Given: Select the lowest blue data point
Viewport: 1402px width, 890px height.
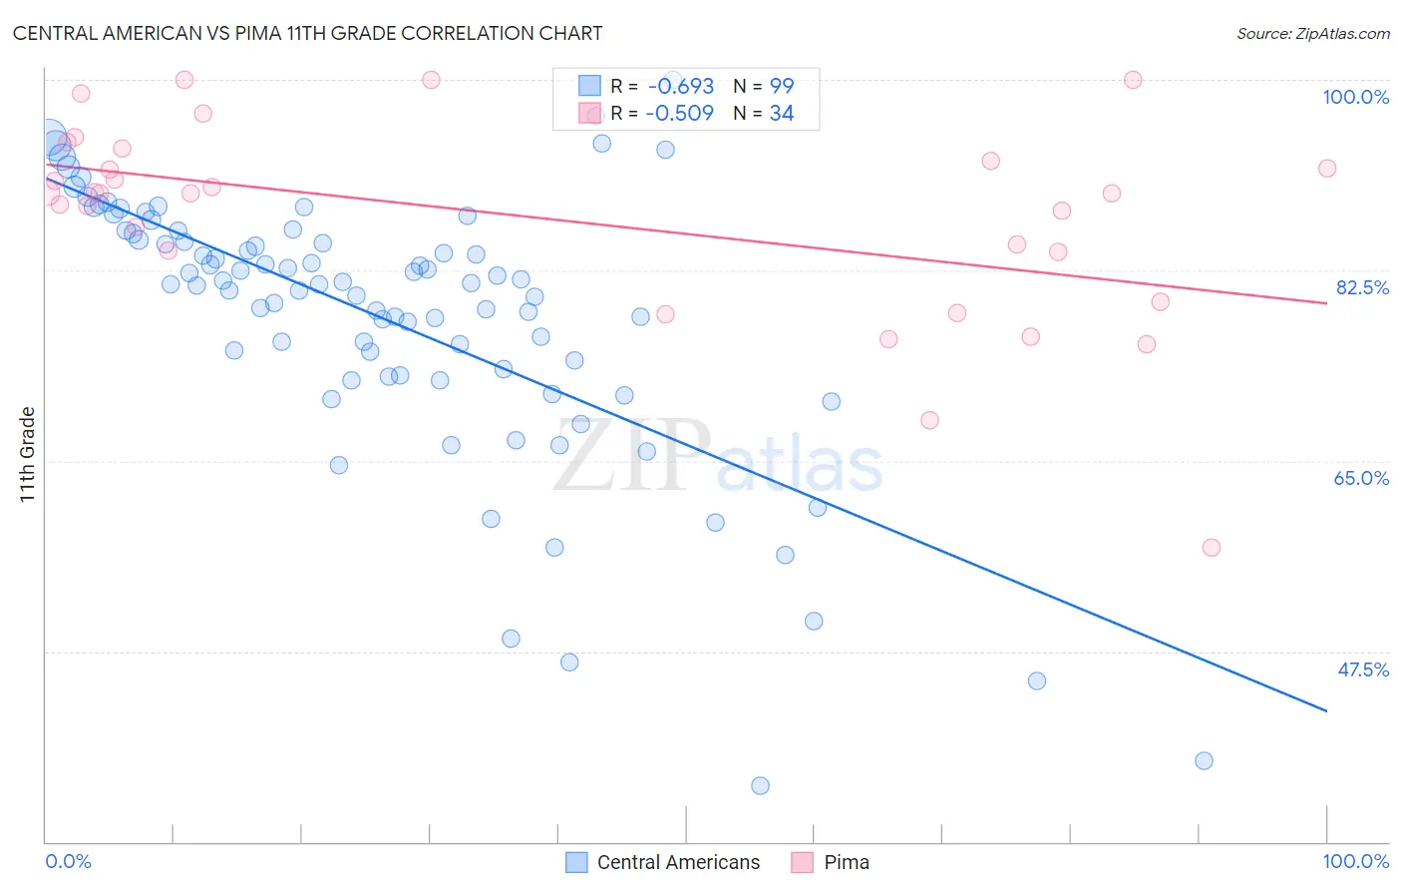Looking at the screenshot, I should [760, 785].
